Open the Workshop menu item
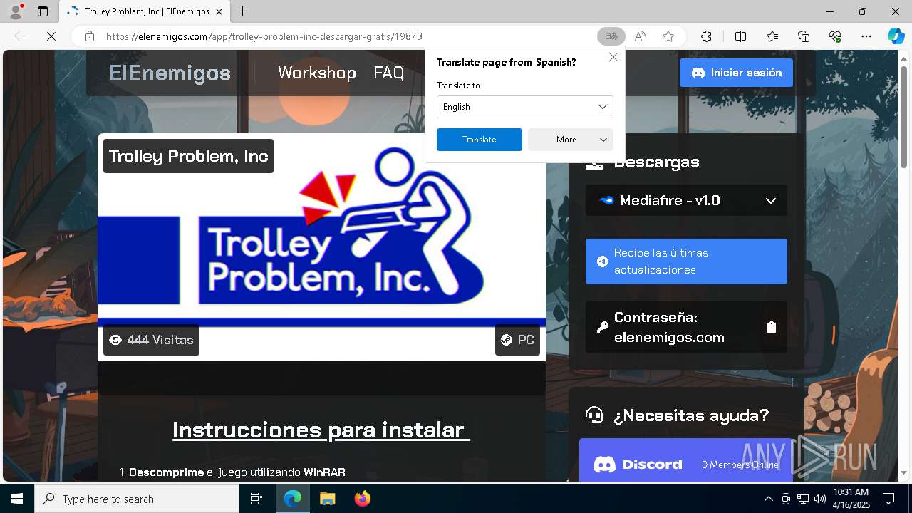 317,73
